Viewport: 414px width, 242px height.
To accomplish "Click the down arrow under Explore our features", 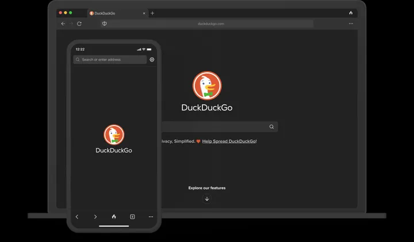I will tap(207, 199).
